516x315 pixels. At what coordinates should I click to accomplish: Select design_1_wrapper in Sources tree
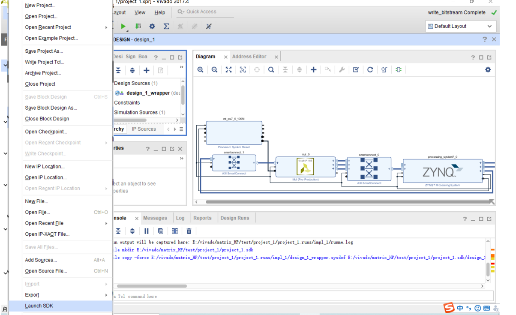click(x=147, y=93)
